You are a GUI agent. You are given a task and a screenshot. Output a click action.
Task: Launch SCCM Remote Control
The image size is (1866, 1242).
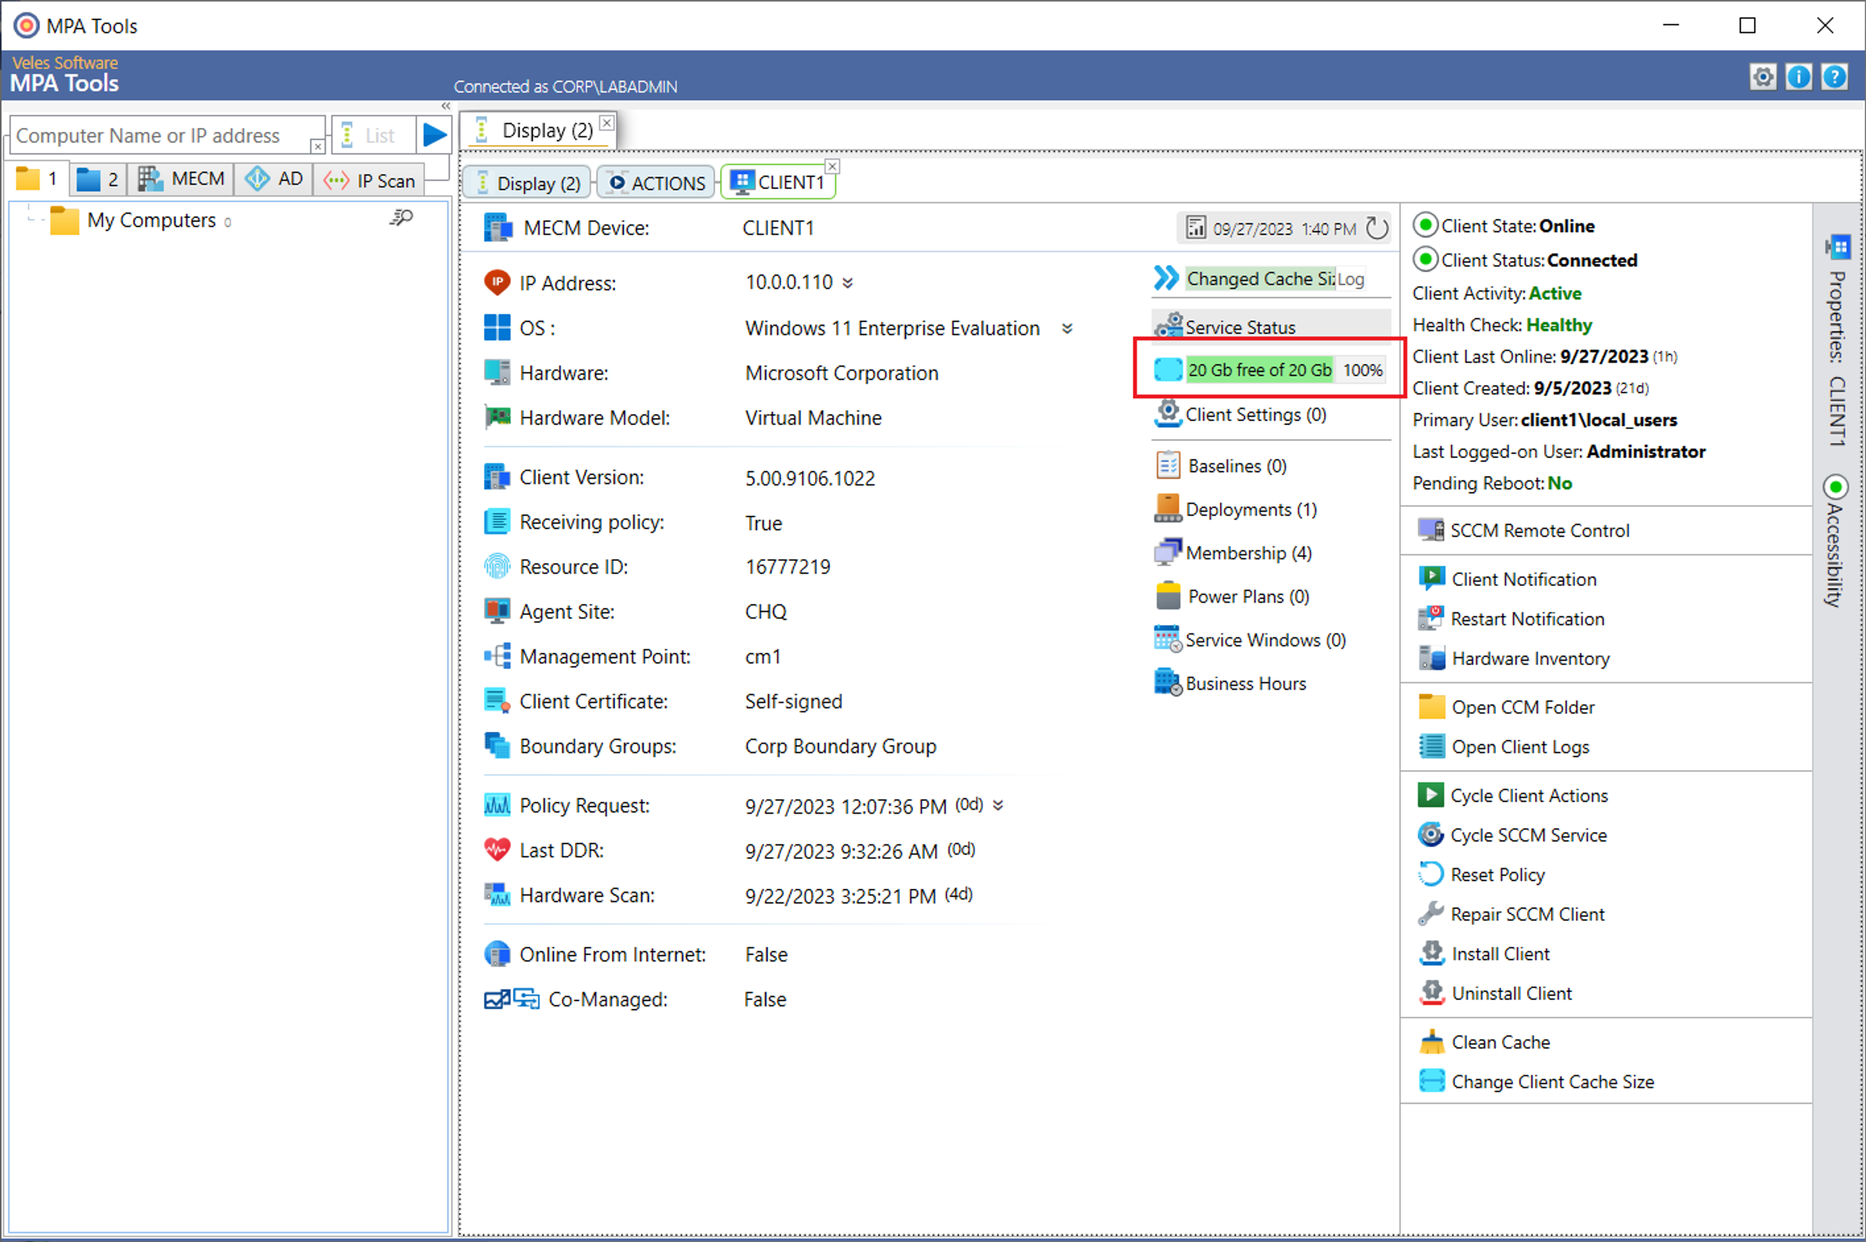(1524, 531)
